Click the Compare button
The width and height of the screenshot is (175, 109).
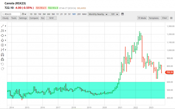click(x=34, y=18)
